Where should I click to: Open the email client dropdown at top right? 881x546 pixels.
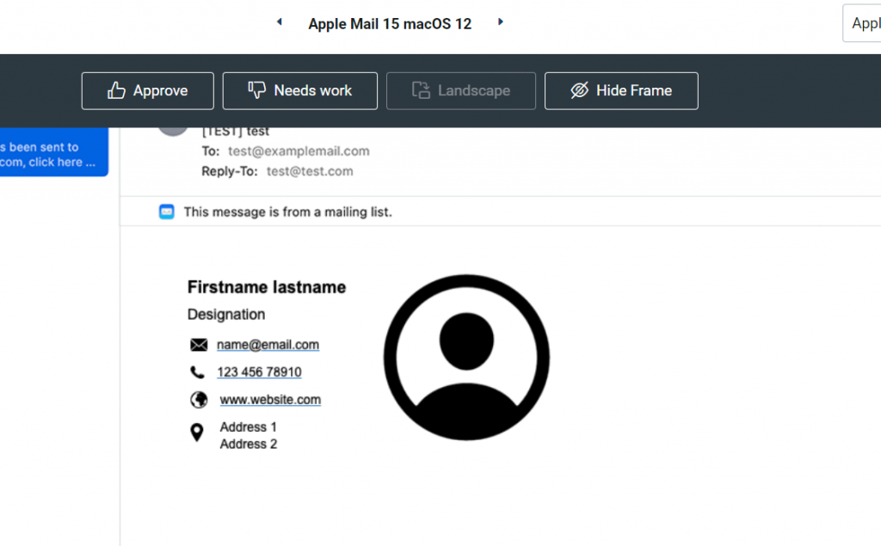pos(861,23)
